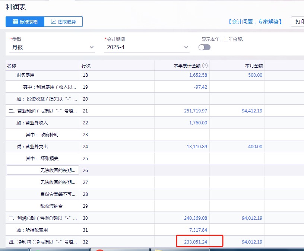
Task: Click the 7,317.84 income tax amount
Action: pos(198,230)
